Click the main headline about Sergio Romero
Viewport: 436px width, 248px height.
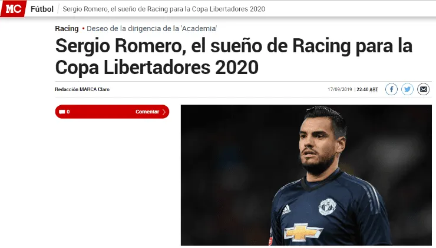point(233,56)
